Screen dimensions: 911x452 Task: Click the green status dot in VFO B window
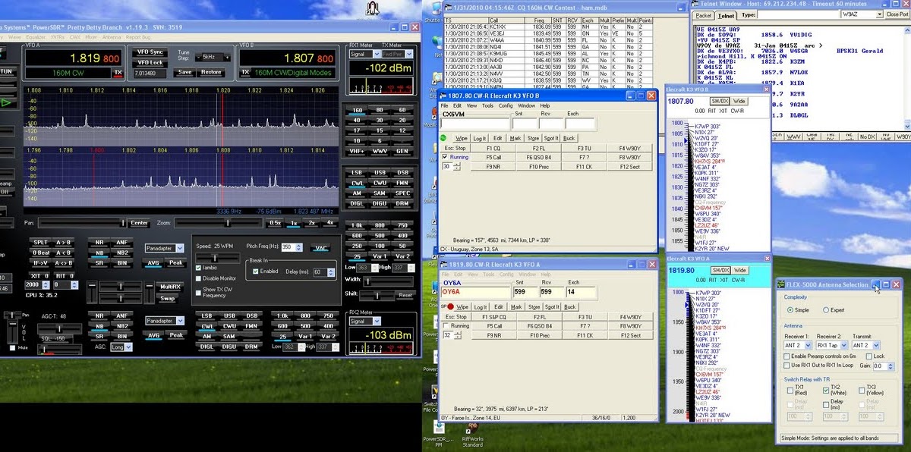pyautogui.click(x=443, y=137)
